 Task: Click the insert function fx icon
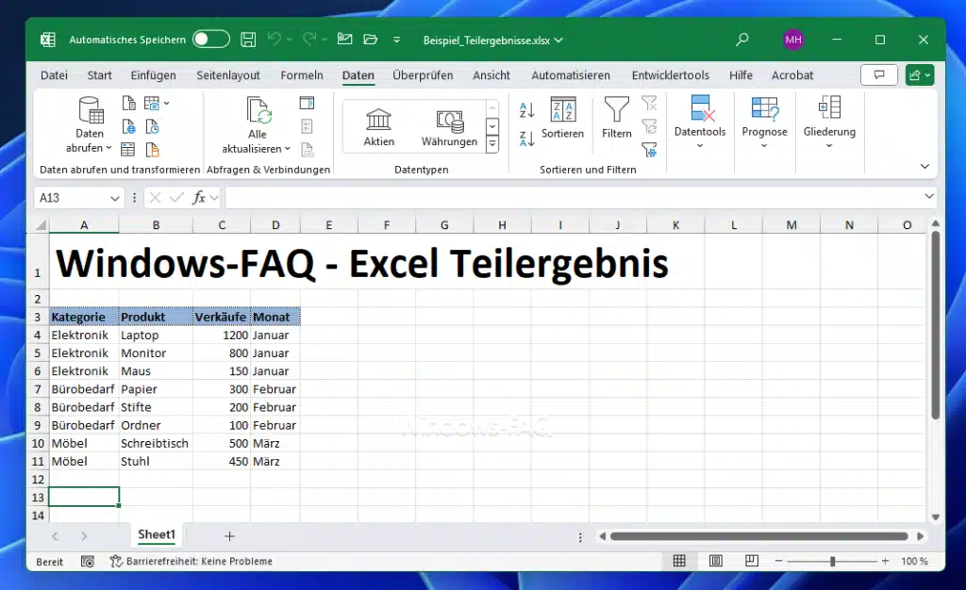[x=199, y=198]
